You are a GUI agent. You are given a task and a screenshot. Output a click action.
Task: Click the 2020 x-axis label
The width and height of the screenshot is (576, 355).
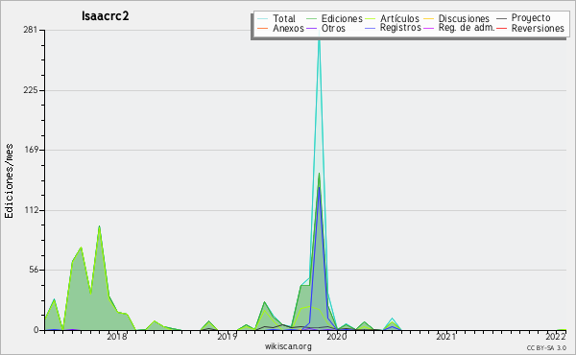click(x=337, y=336)
